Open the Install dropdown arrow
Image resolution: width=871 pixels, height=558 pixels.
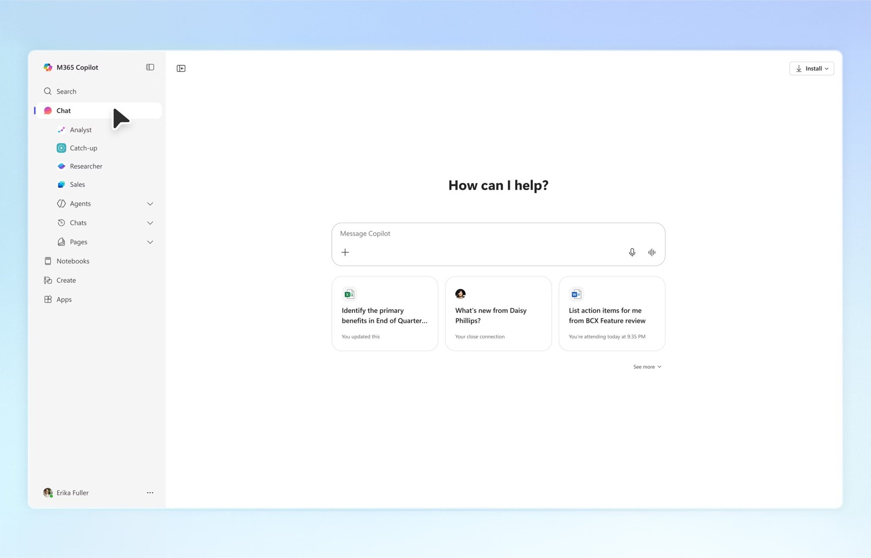[x=827, y=69]
